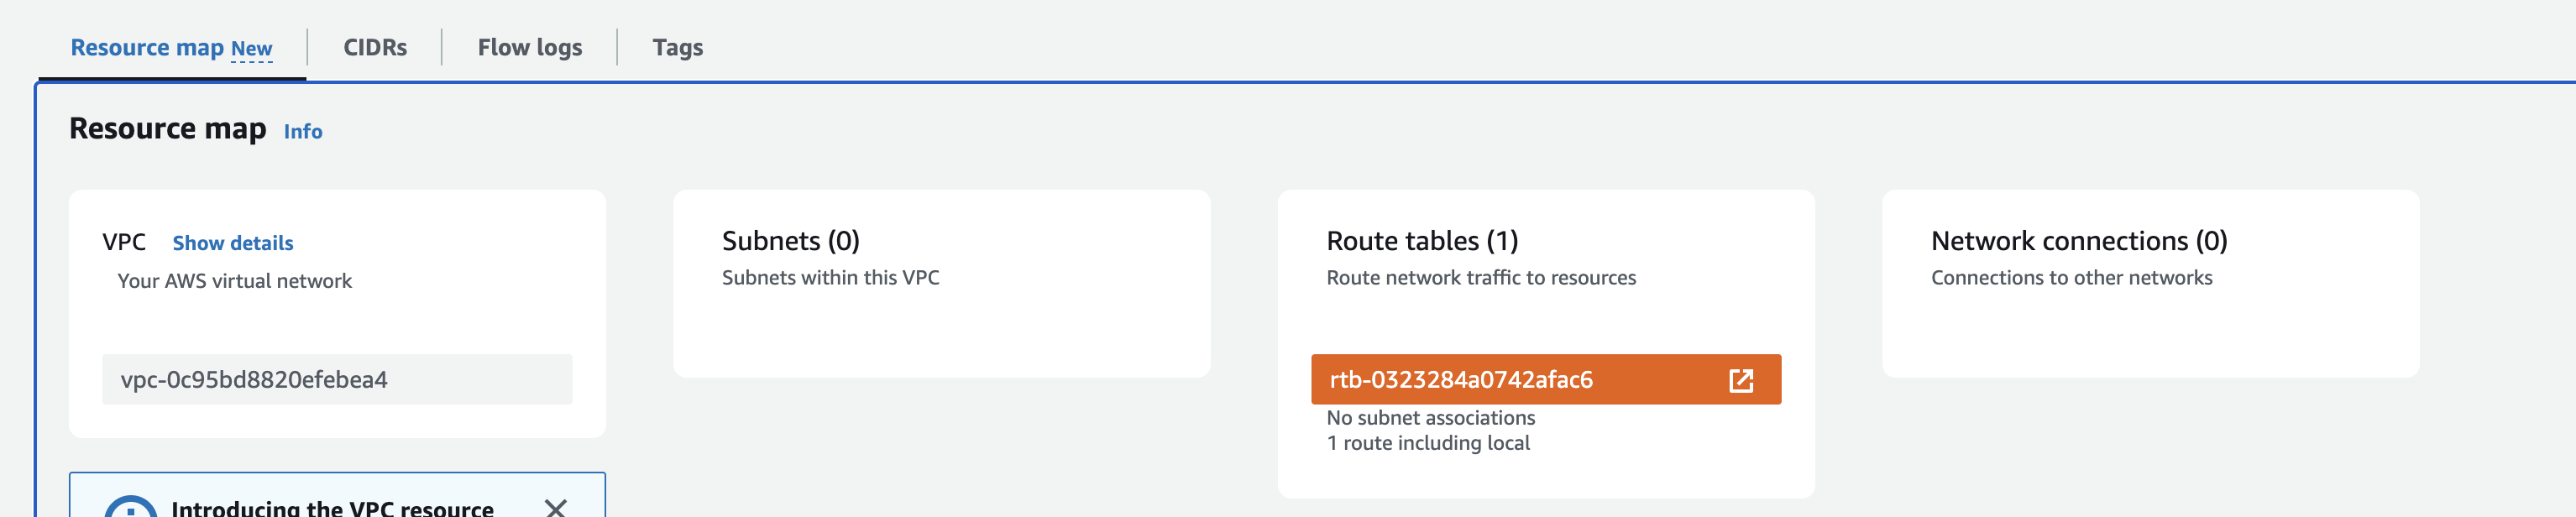Click the Route tables (1) heading
2576x517 pixels.
[1422, 240]
